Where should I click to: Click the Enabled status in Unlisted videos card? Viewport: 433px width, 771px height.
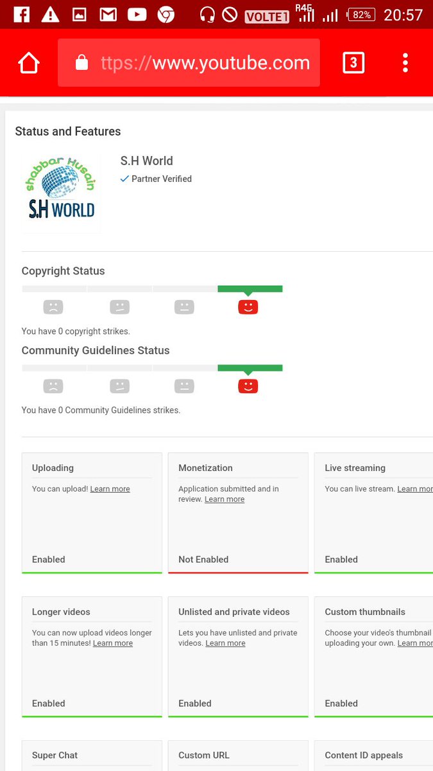click(x=195, y=704)
